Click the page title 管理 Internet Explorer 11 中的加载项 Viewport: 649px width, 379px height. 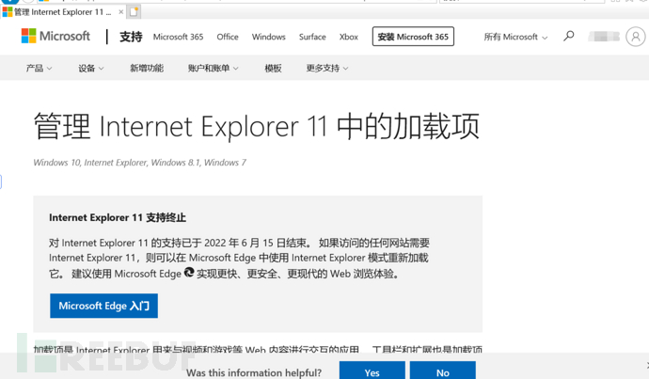pos(257,126)
